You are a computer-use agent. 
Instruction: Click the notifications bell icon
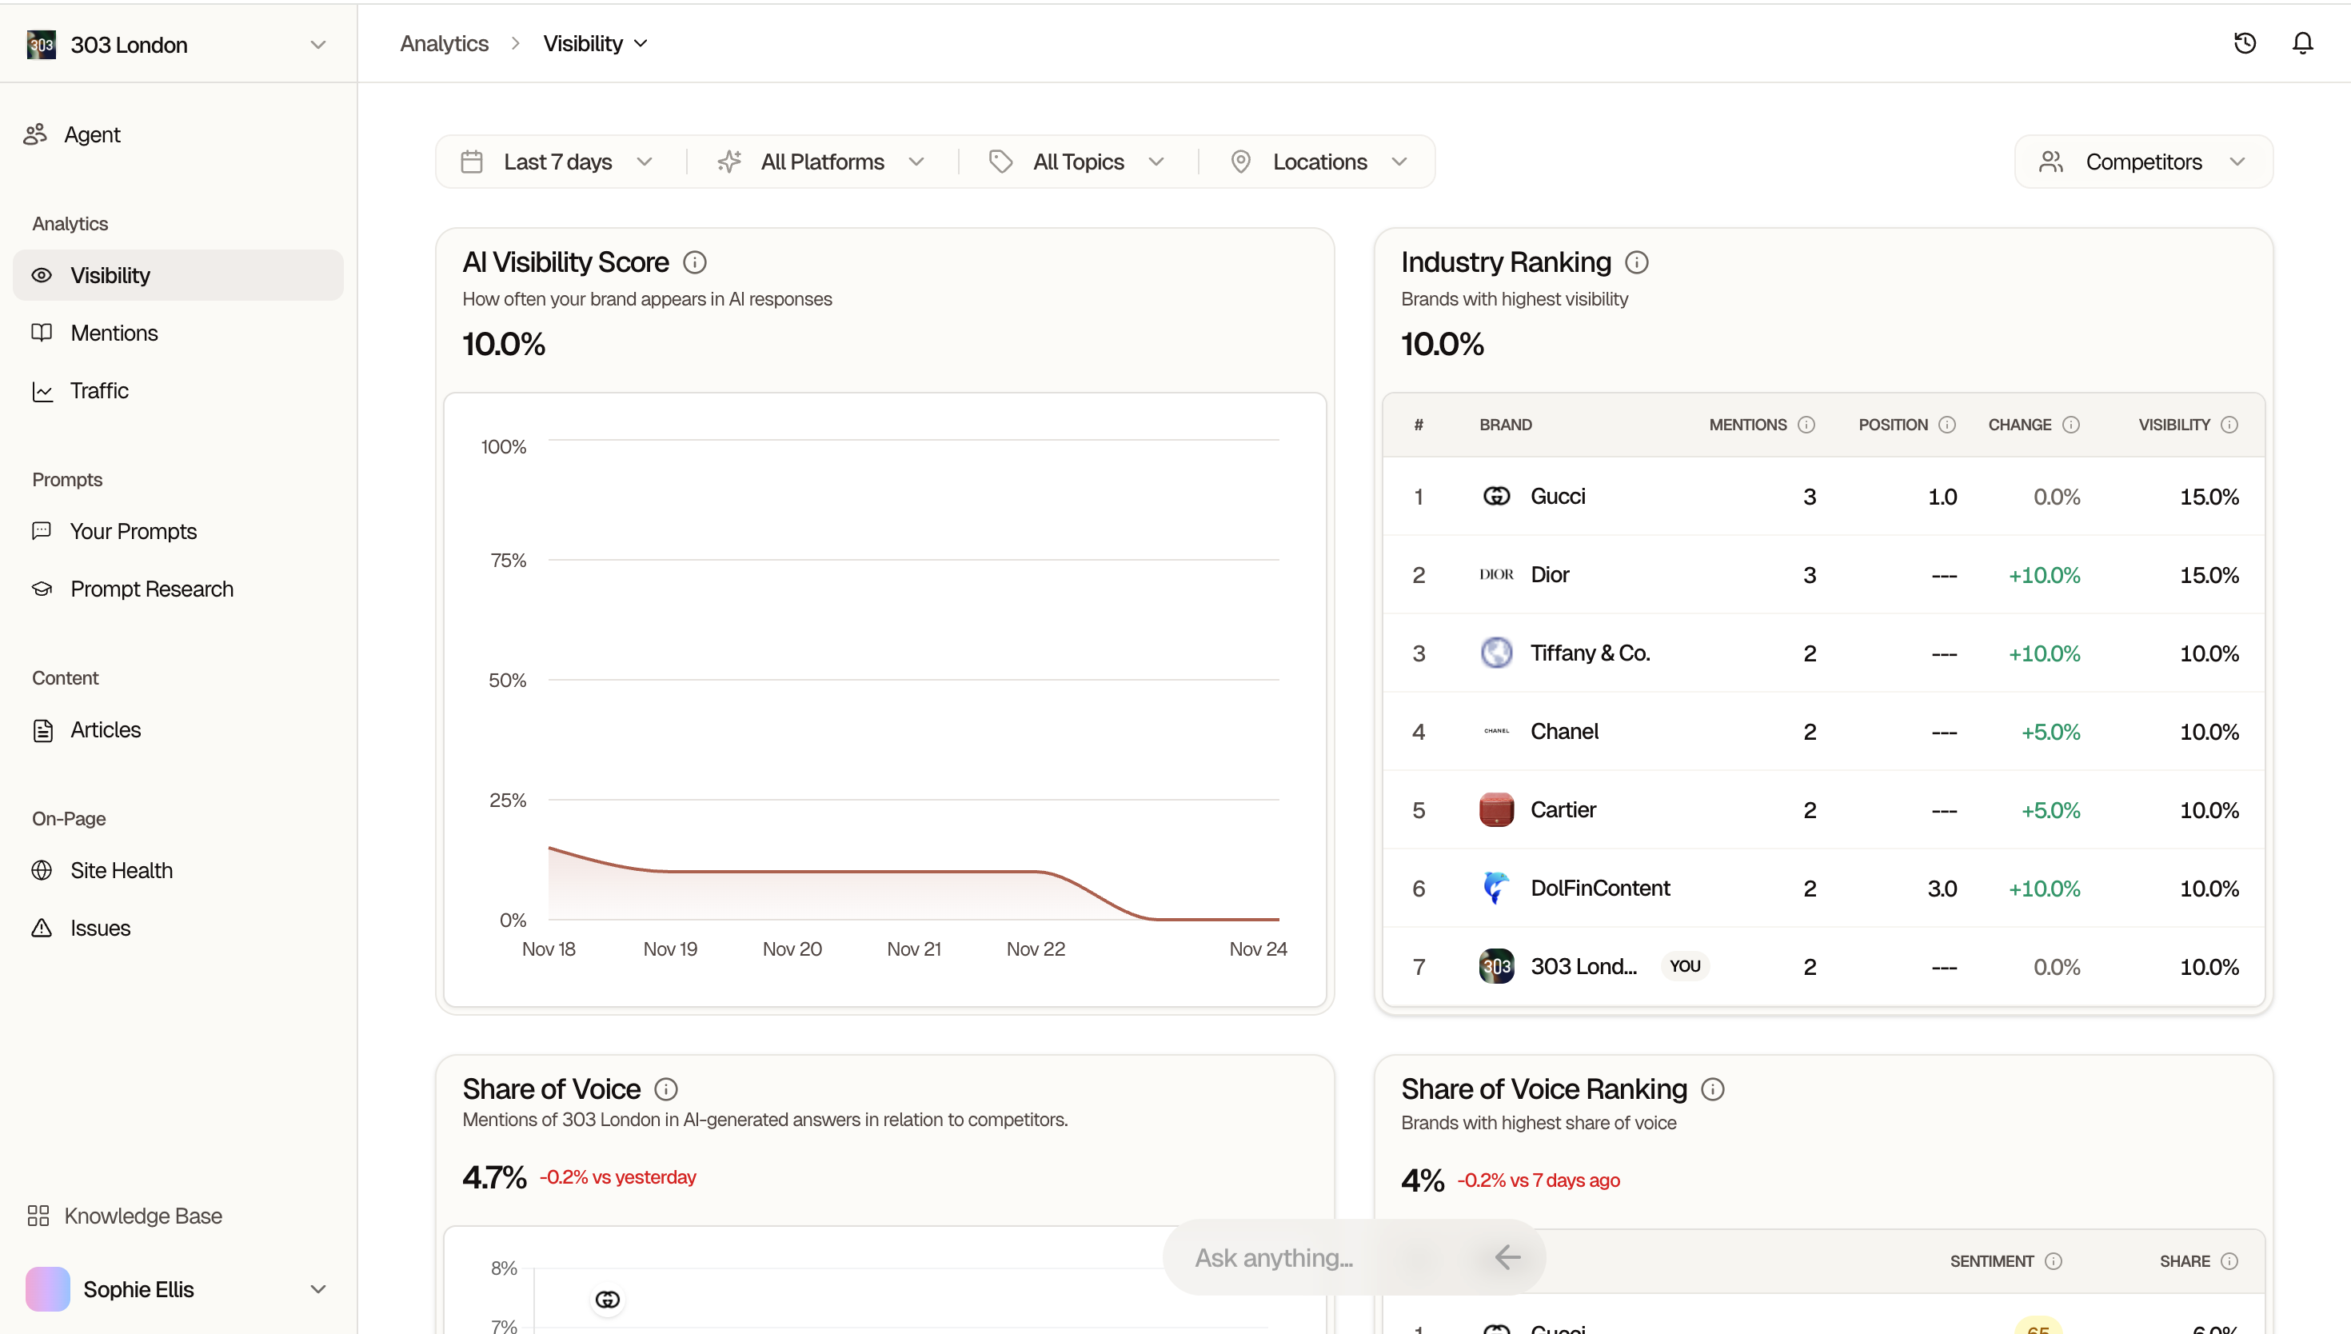[2301, 43]
